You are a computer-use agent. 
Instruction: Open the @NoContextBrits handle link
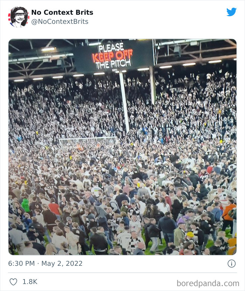(x=60, y=21)
